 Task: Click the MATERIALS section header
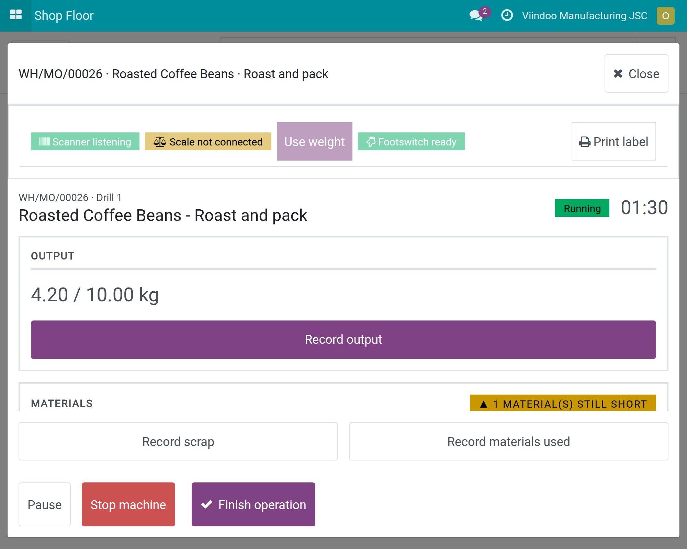(62, 404)
